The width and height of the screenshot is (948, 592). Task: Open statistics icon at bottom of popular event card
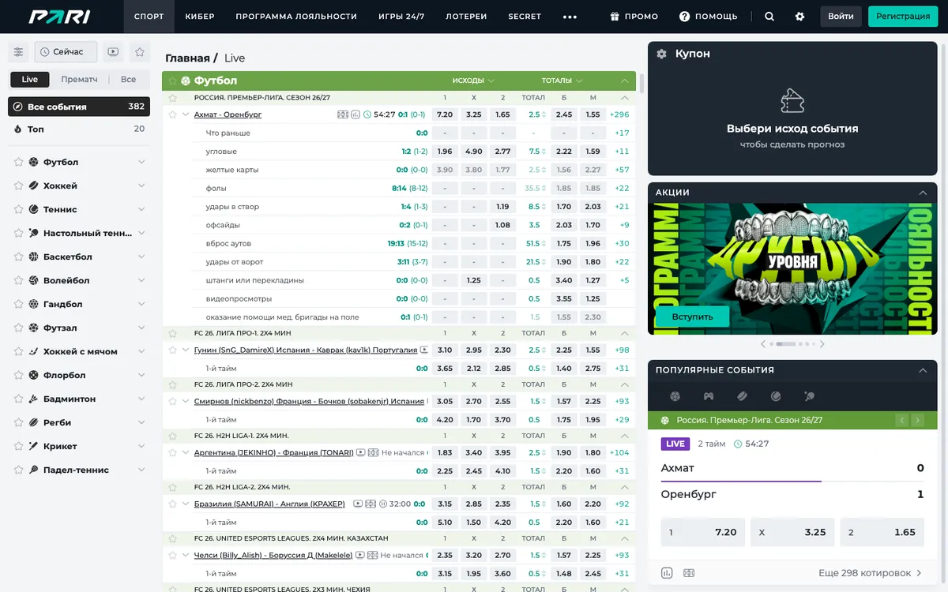point(666,573)
